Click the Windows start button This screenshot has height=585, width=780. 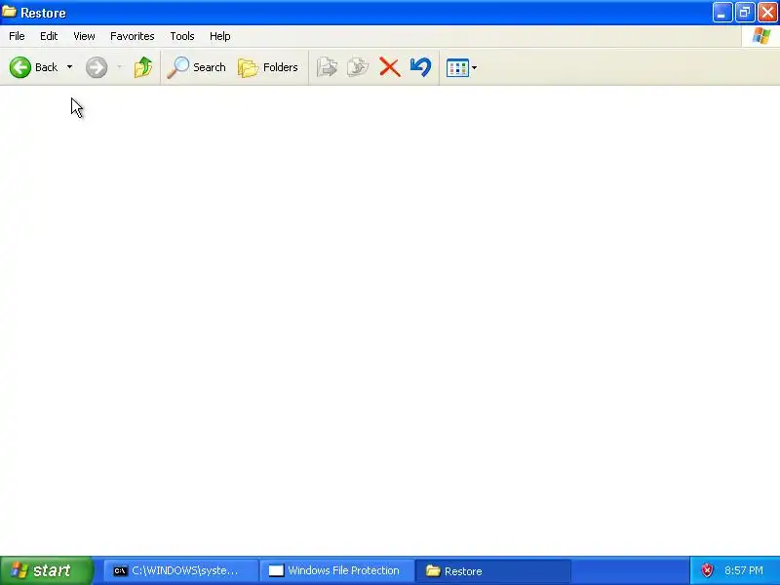[46, 570]
